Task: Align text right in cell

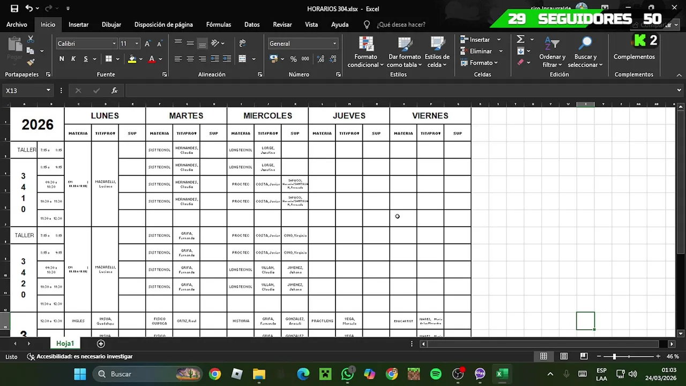Action: click(202, 59)
